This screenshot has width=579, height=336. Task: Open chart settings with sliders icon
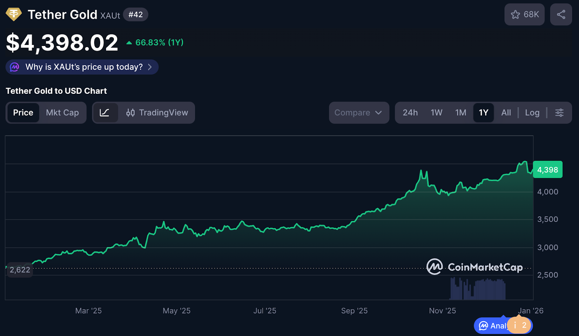(559, 113)
